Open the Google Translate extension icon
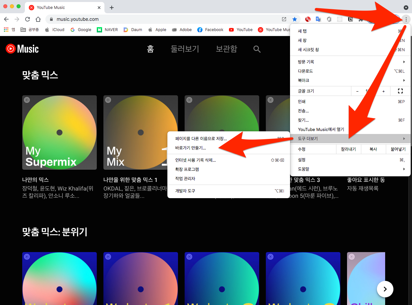Image resolution: width=412 pixels, height=305 pixels. [319, 19]
